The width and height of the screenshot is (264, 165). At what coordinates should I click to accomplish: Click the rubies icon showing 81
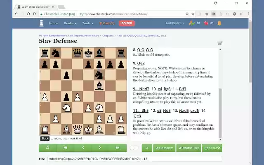(206, 23)
